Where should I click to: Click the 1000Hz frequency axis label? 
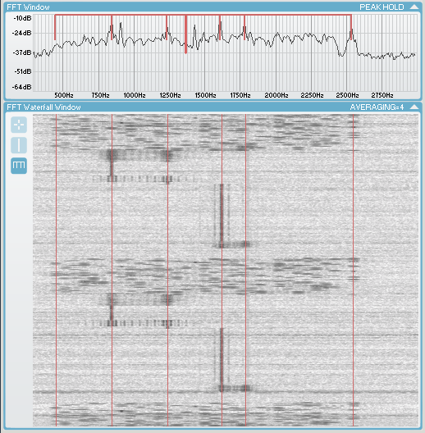[x=135, y=95]
